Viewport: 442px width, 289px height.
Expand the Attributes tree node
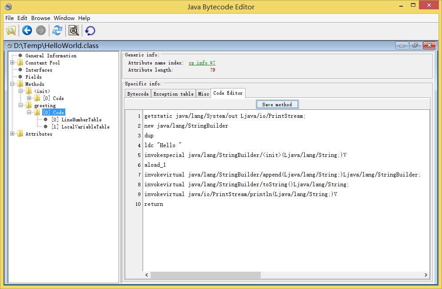(x=12, y=133)
